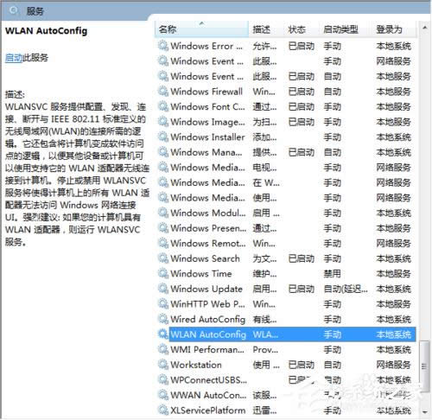432x420 pixels.
Task: Select the WMI Performan... service name
Action: pos(207,350)
